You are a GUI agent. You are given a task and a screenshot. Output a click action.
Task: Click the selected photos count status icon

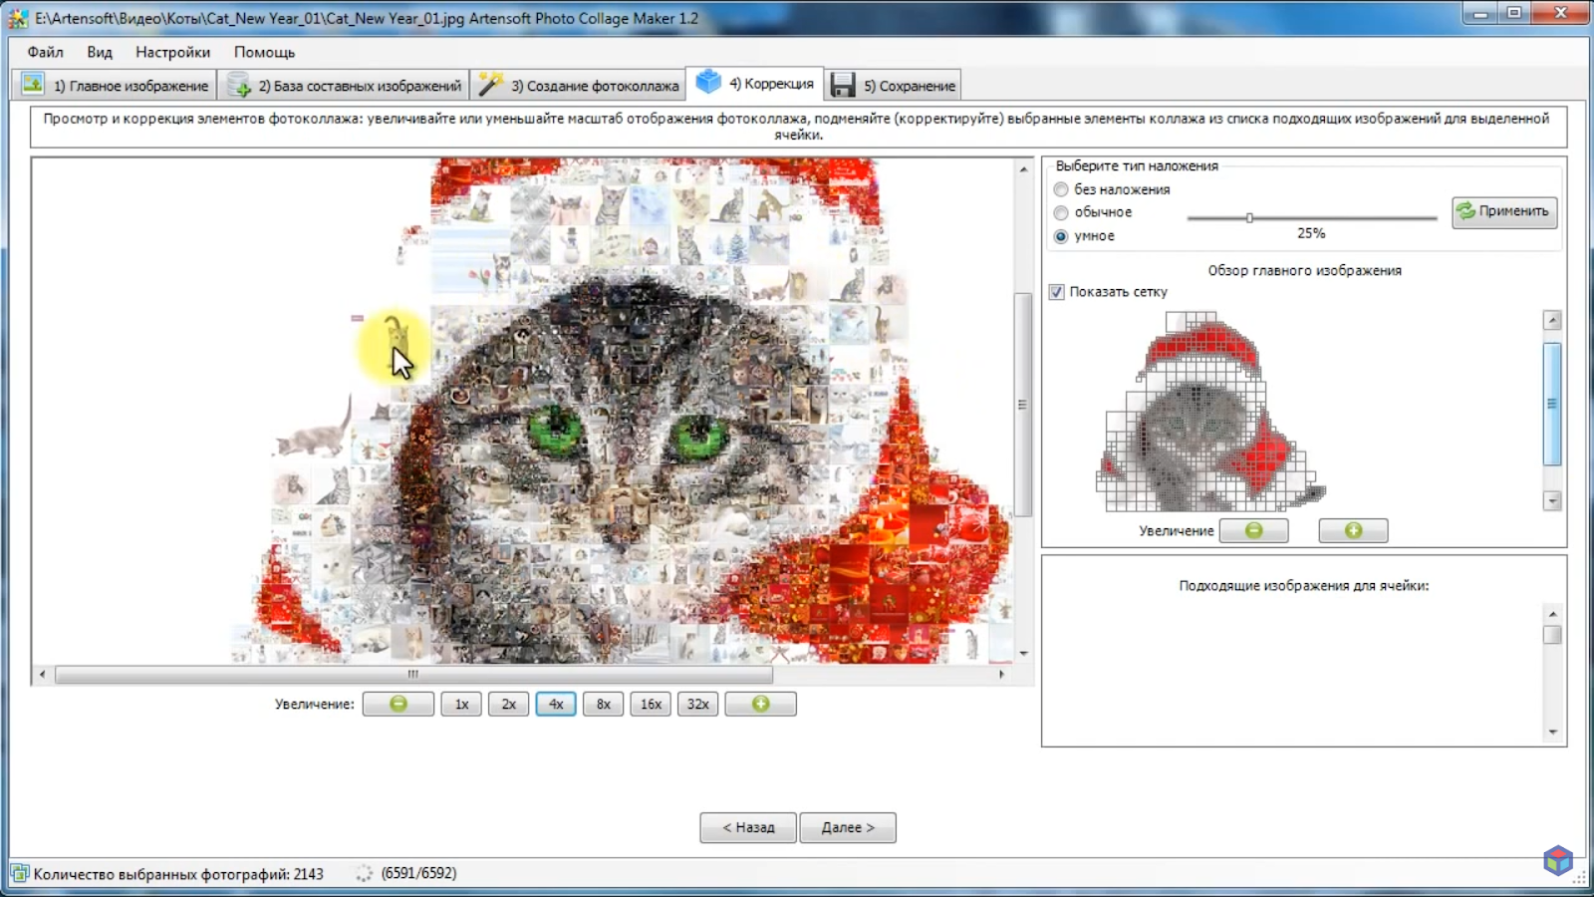20,874
